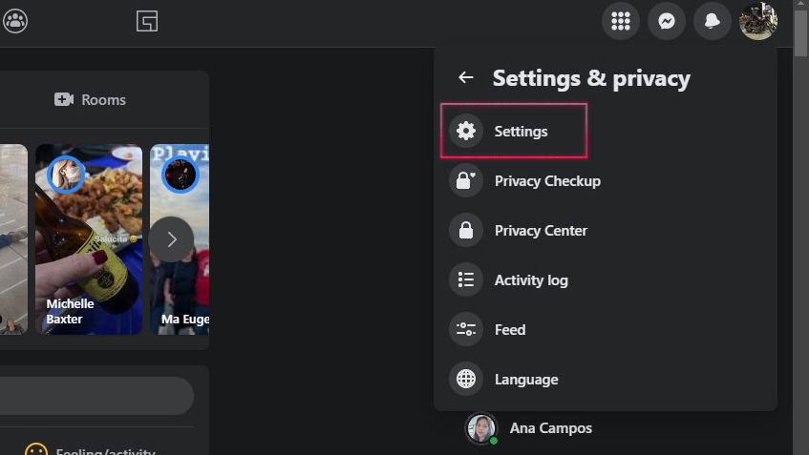Open the notifications bell
Viewport: 809px width, 455px height.
pos(712,21)
